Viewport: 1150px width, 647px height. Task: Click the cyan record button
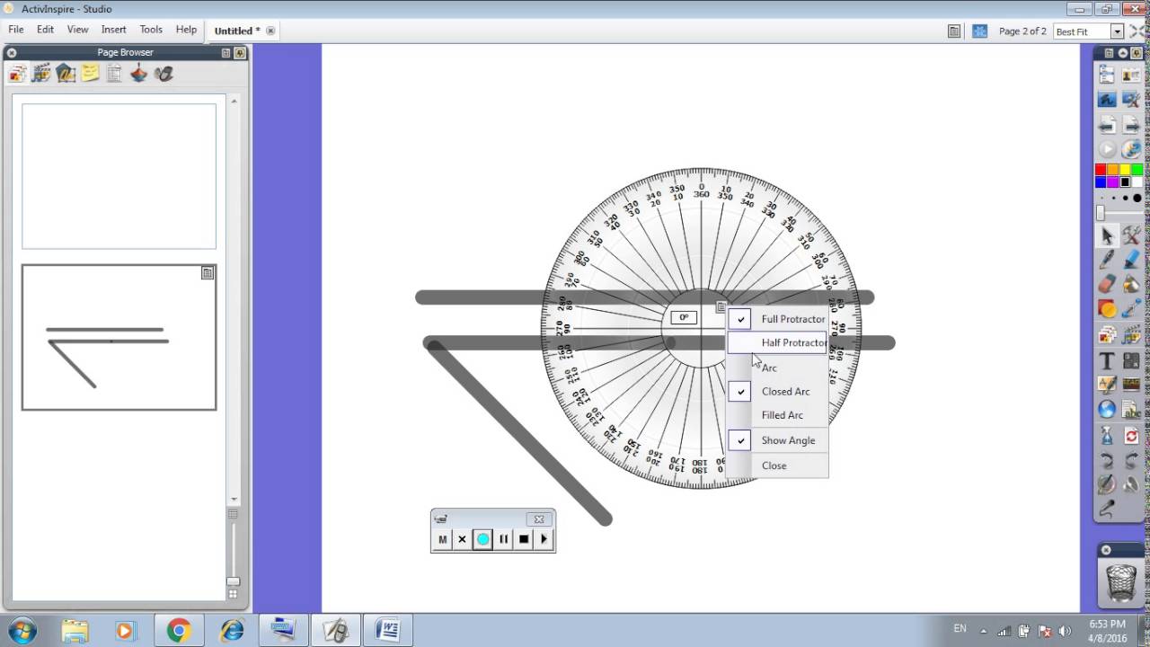pyautogui.click(x=482, y=539)
